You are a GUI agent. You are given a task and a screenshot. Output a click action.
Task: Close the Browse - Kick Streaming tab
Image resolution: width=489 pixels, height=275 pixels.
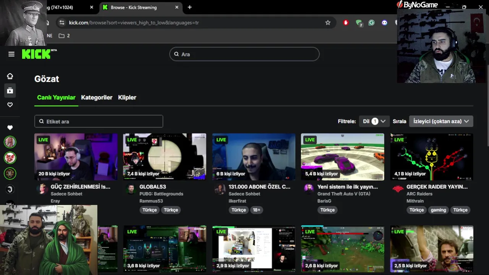(176, 7)
